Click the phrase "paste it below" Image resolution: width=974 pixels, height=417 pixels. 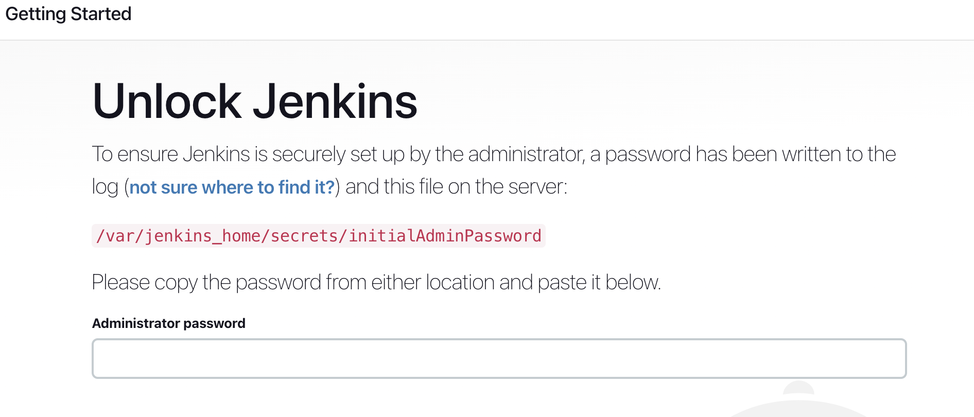pos(599,283)
